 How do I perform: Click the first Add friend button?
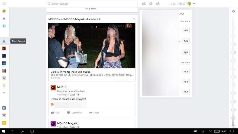tap(186, 30)
